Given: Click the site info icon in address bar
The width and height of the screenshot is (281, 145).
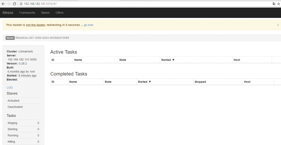Looking at the screenshot, I should (21, 4).
